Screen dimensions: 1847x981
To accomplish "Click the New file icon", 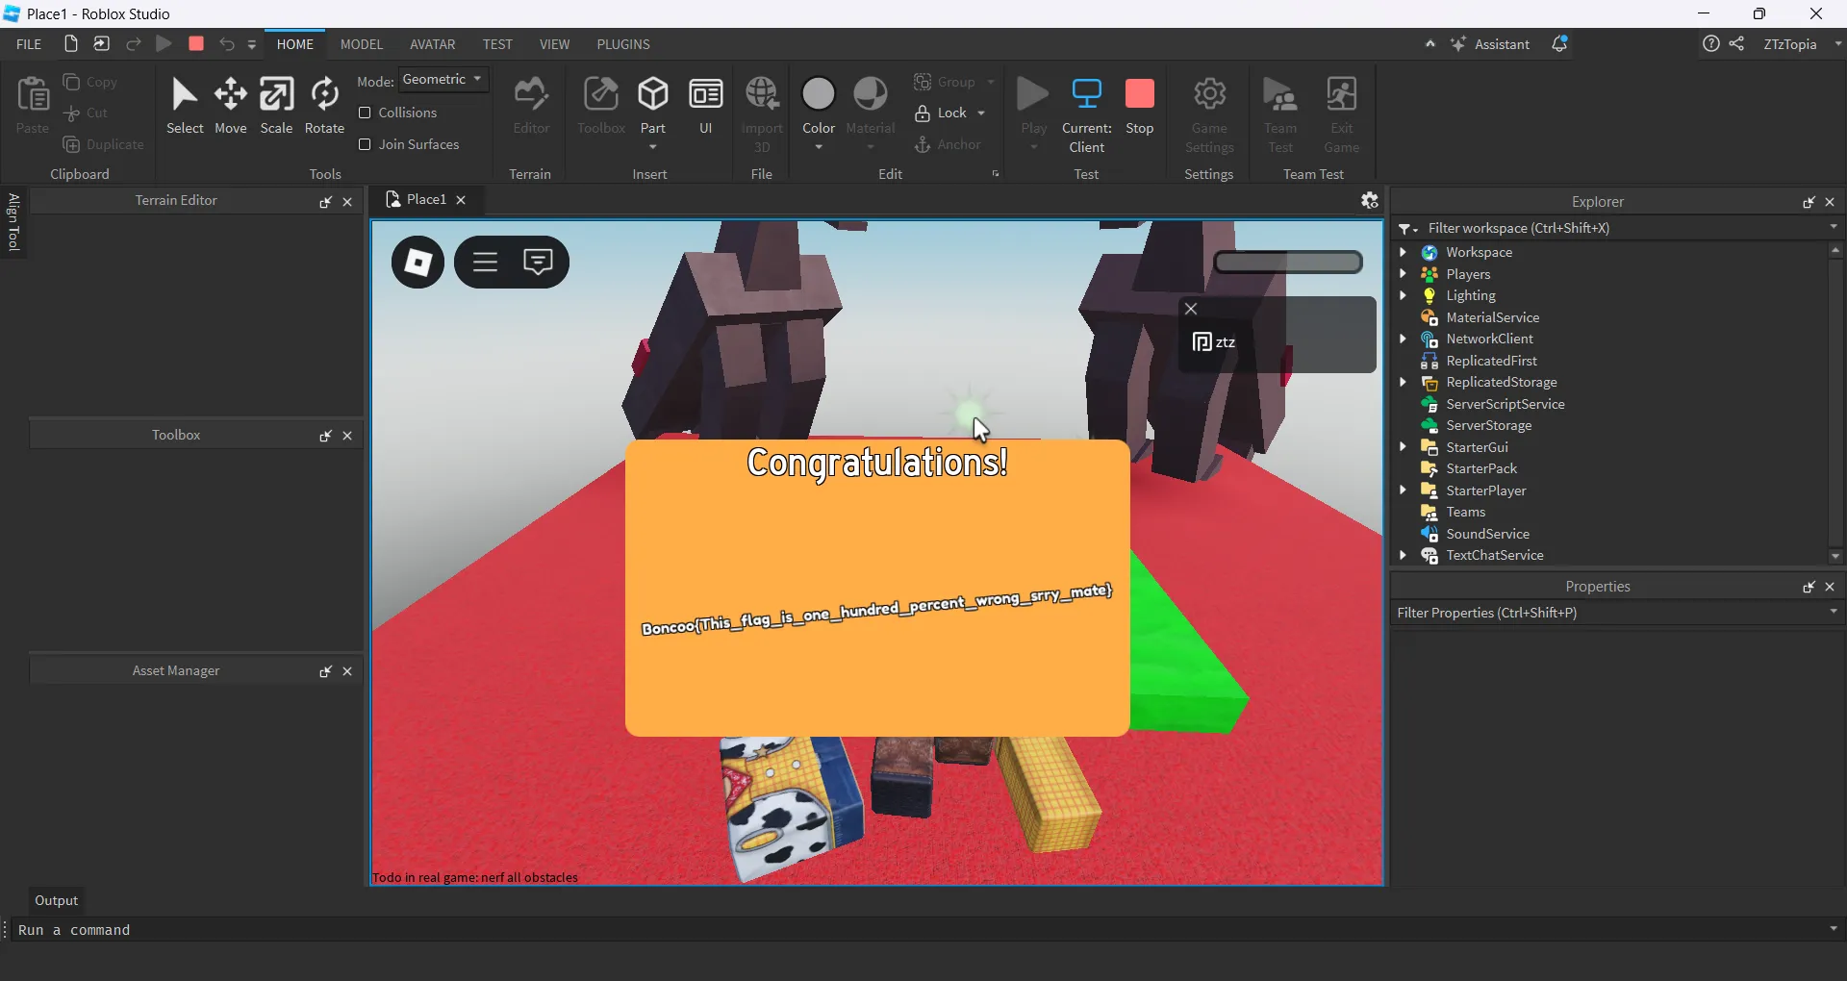I will tap(71, 44).
